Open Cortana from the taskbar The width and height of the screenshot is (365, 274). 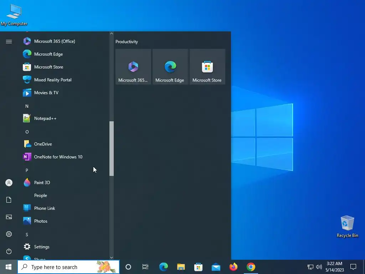pyautogui.click(x=128, y=267)
